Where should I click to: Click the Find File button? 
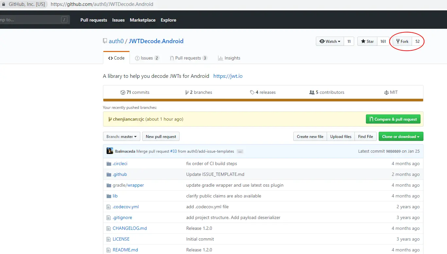(366, 137)
